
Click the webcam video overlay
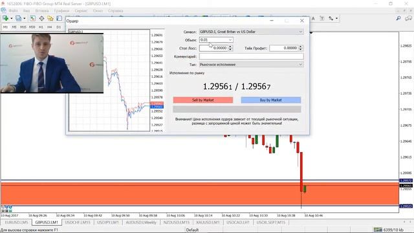tap(52, 63)
